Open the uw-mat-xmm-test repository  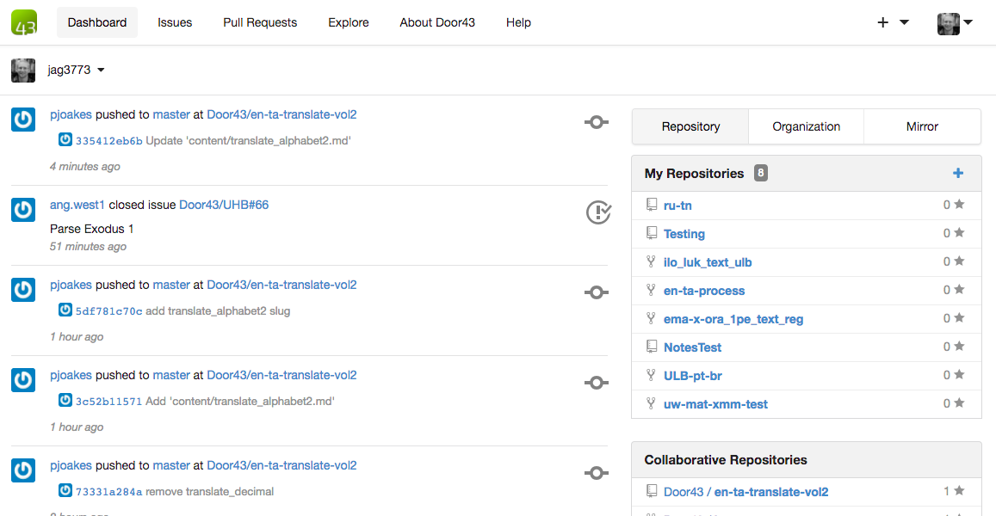(x=715, y=404)
